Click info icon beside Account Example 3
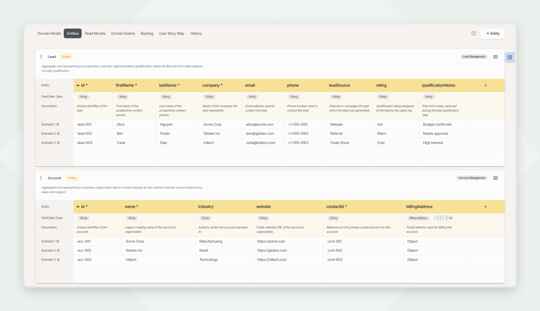 point(58,260)
